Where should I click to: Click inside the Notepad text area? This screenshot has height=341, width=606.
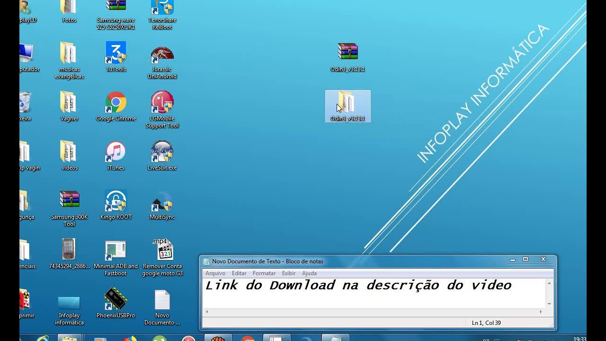[374, 293]
